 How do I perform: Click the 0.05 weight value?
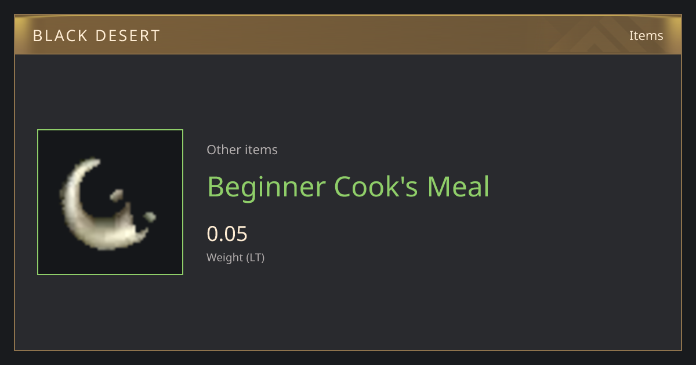coord(227,234)
